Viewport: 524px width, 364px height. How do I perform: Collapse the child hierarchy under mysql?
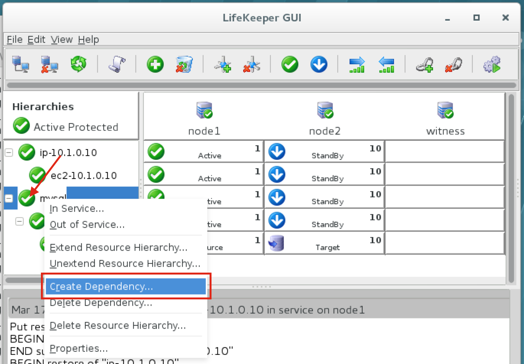click(20, 221)
